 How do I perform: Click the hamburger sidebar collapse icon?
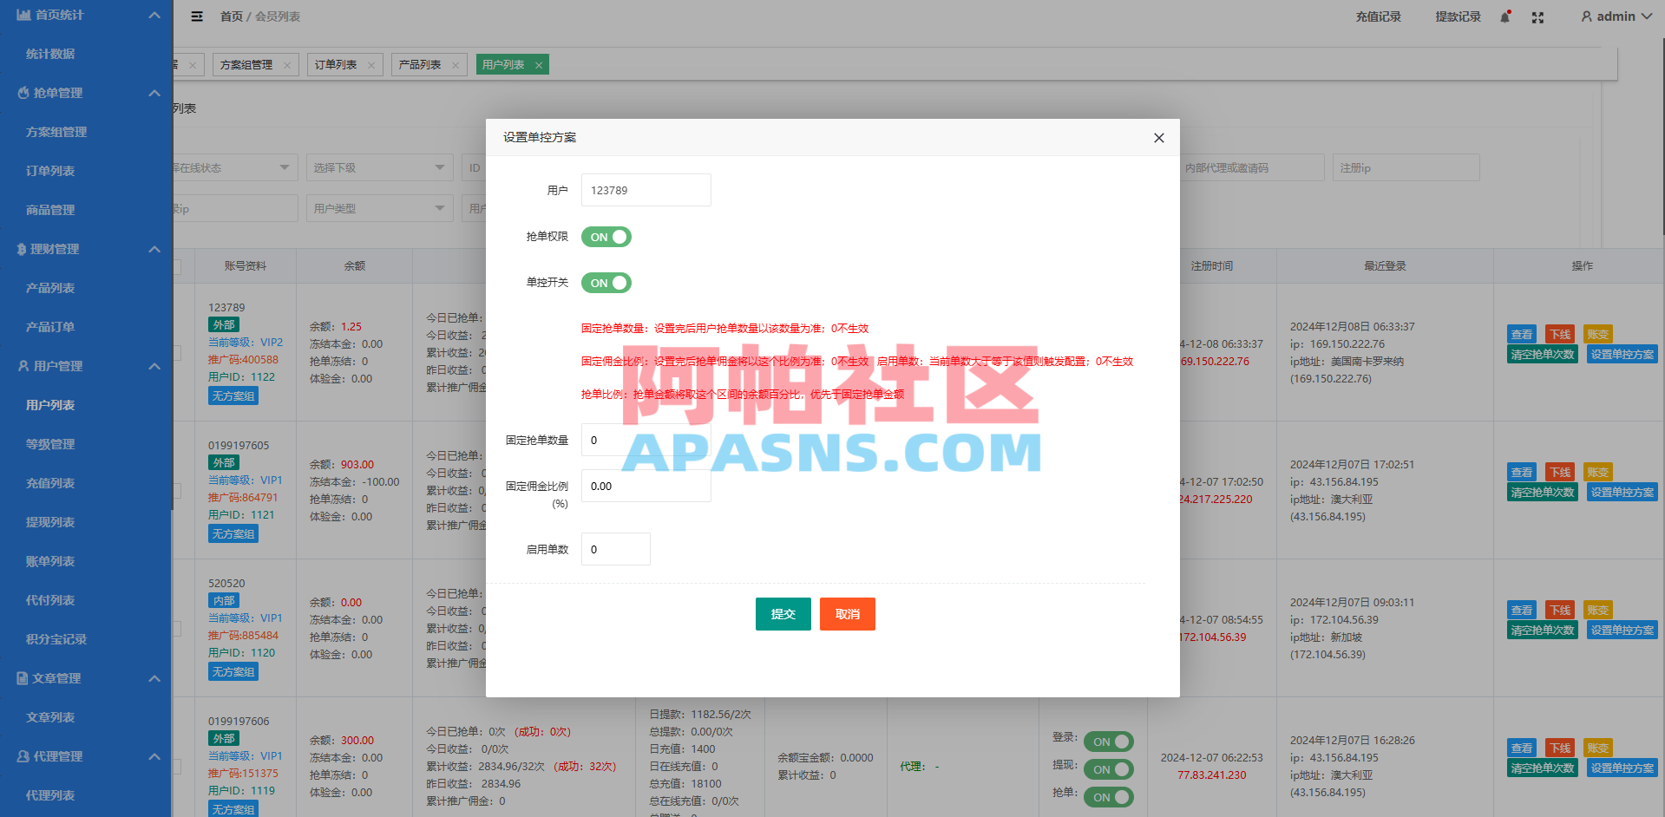coord(197,16)
